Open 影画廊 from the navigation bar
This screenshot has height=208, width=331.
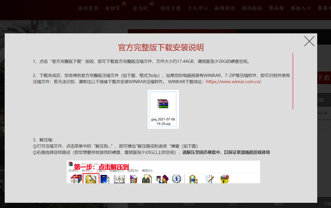pos(276,8)
